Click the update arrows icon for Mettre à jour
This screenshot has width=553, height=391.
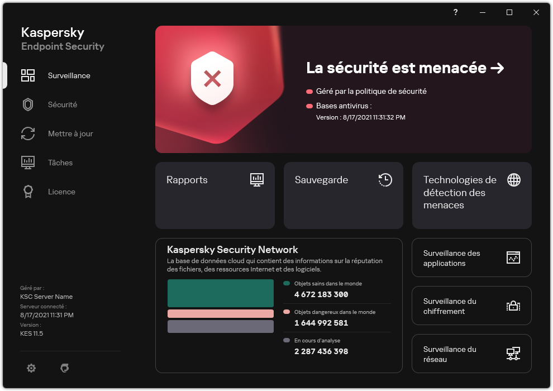coord(28,133)
